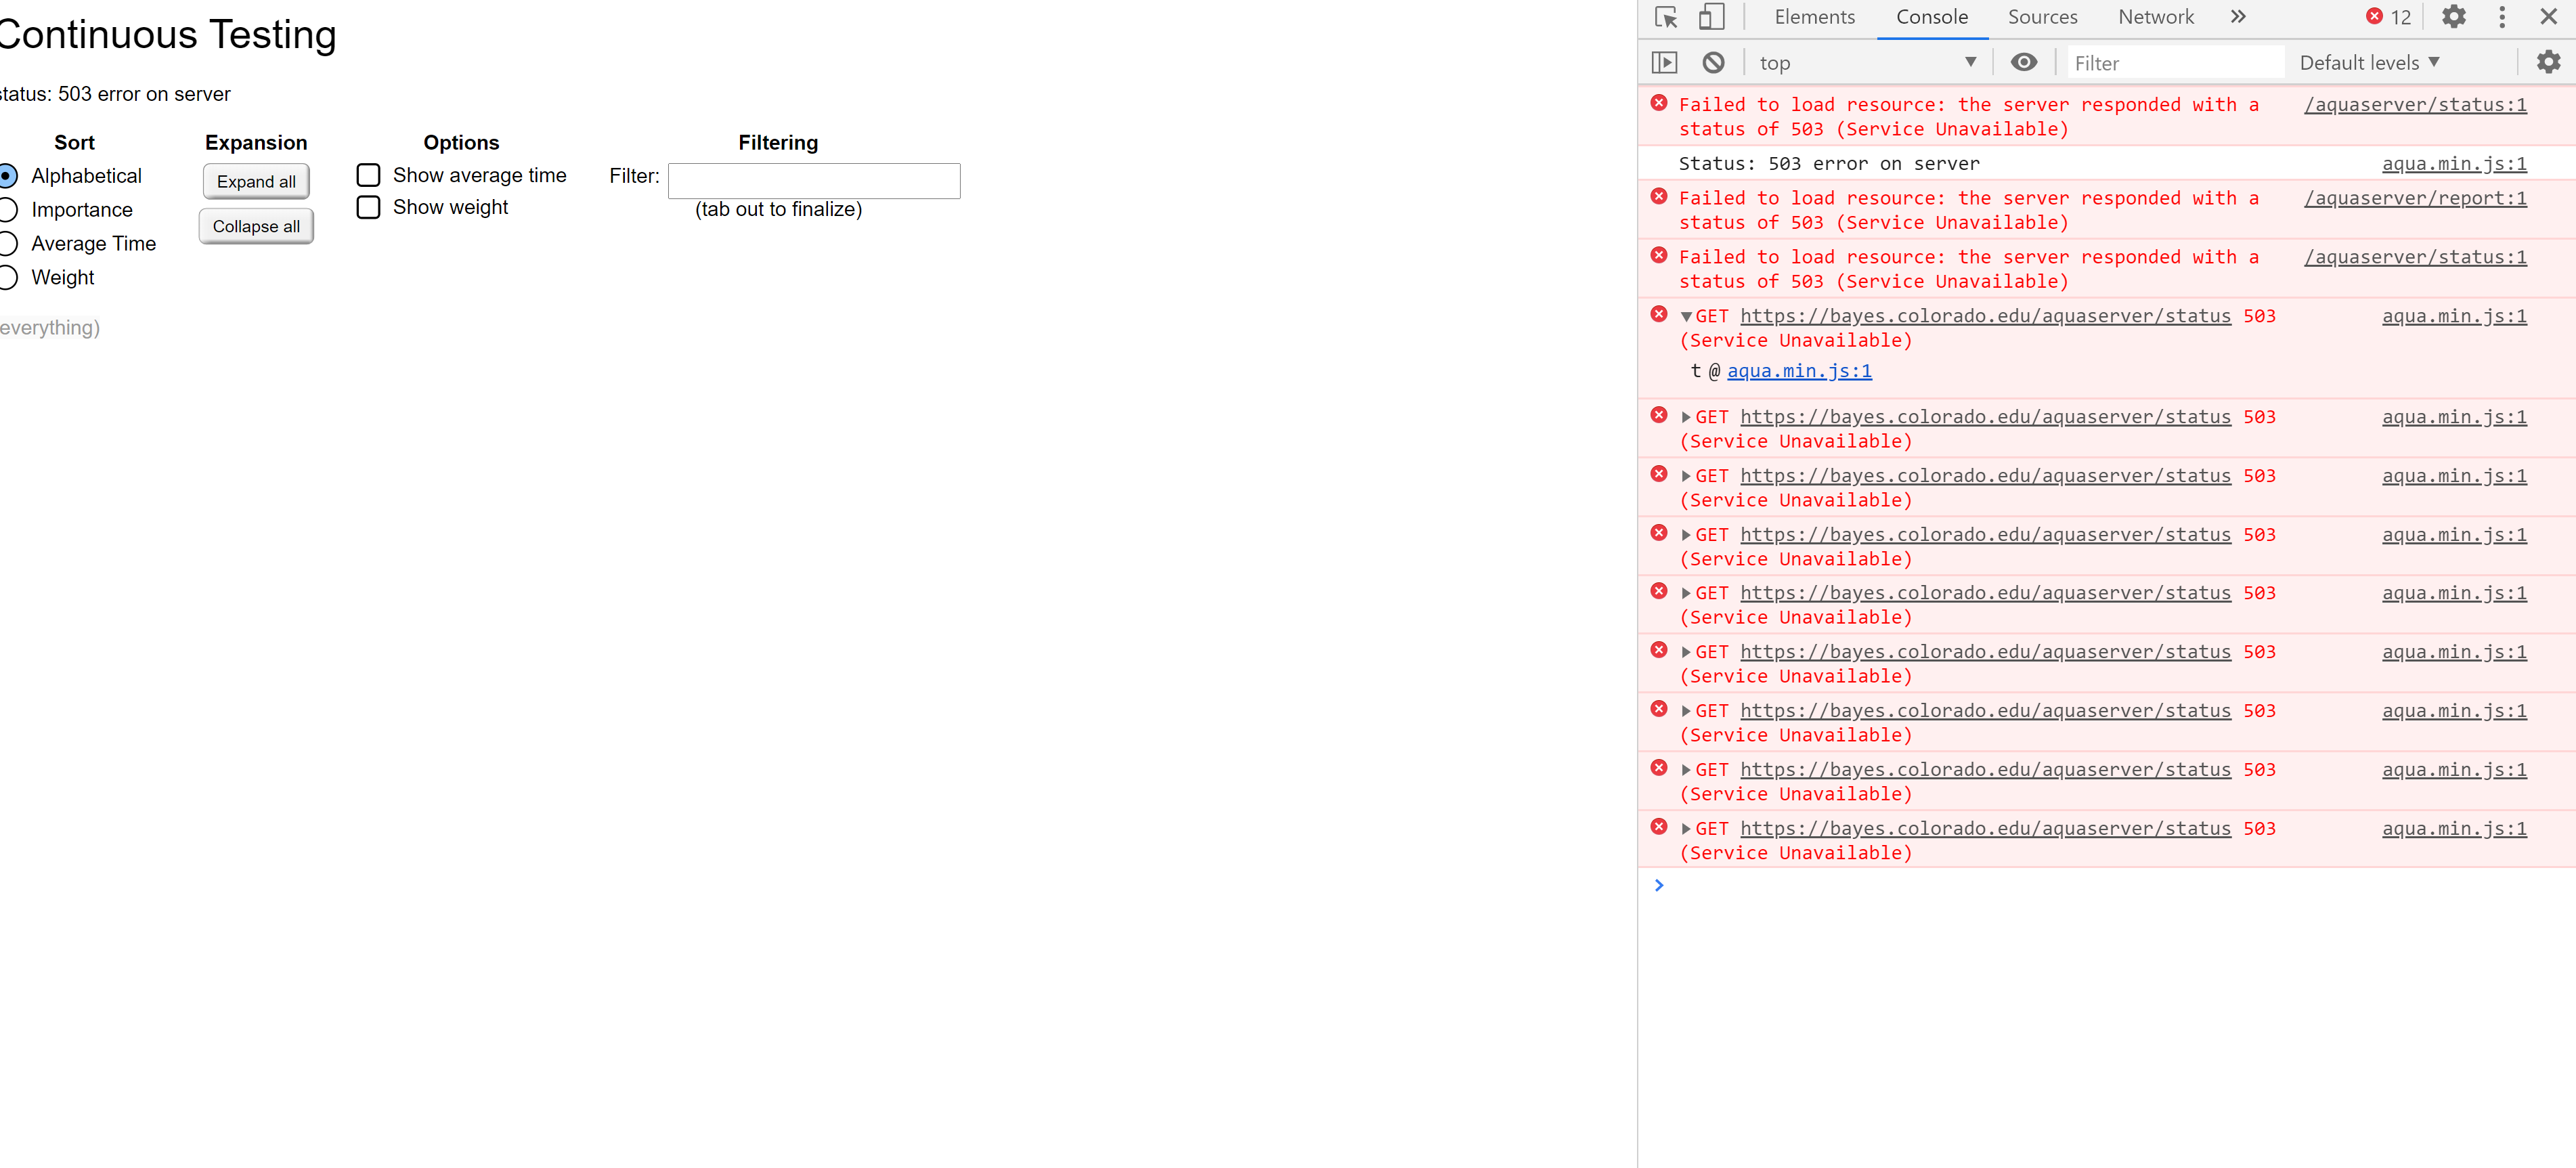
Task: Open the customize DevTools three-dot menu
Action: point(2501,17)
